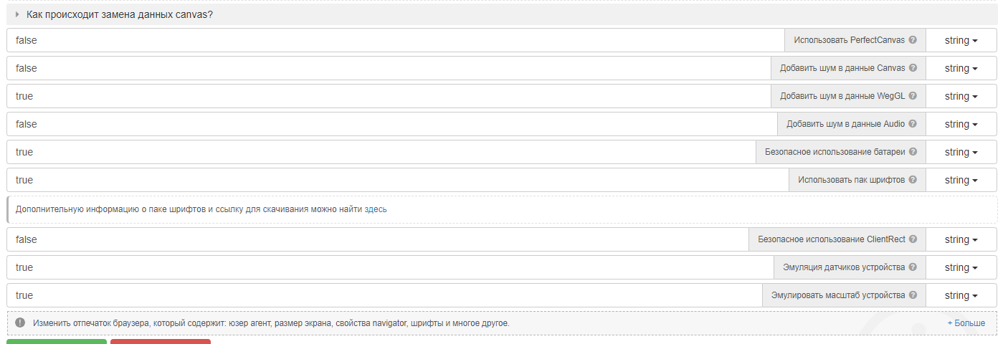Click help icon next to Использовать PerfectCanvas
This screenshot has width=1008, height=344.
click(x=913, y=40)
